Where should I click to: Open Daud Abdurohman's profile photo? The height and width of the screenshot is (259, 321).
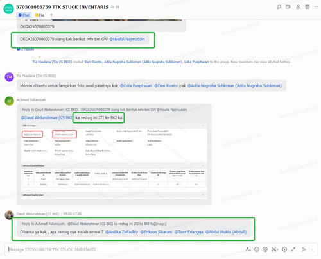pos(9,215)
